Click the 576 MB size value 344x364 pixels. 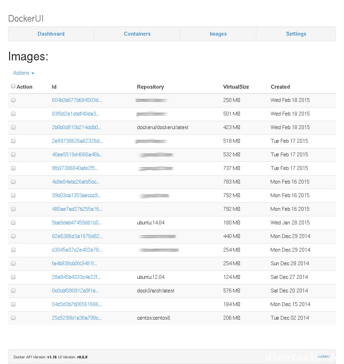(x=232, y=291)
